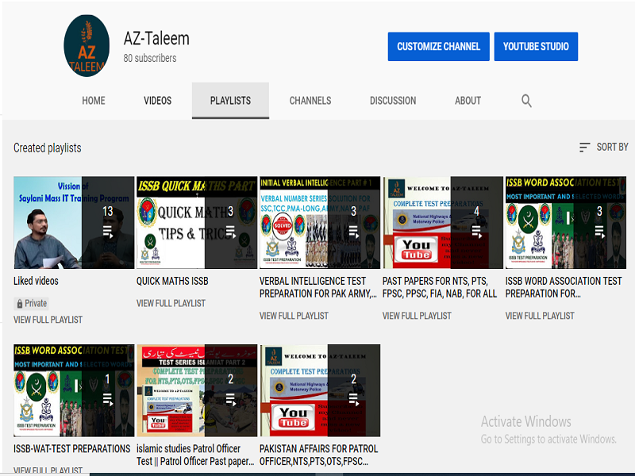Open the Initial Verbal Intelligence thumbnail
Screen dimensions: 635x476
click(320, 222)
